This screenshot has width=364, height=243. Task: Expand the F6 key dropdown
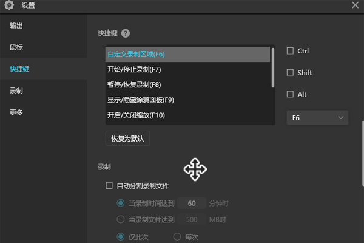pyautogui.click(x=317, y=117)
